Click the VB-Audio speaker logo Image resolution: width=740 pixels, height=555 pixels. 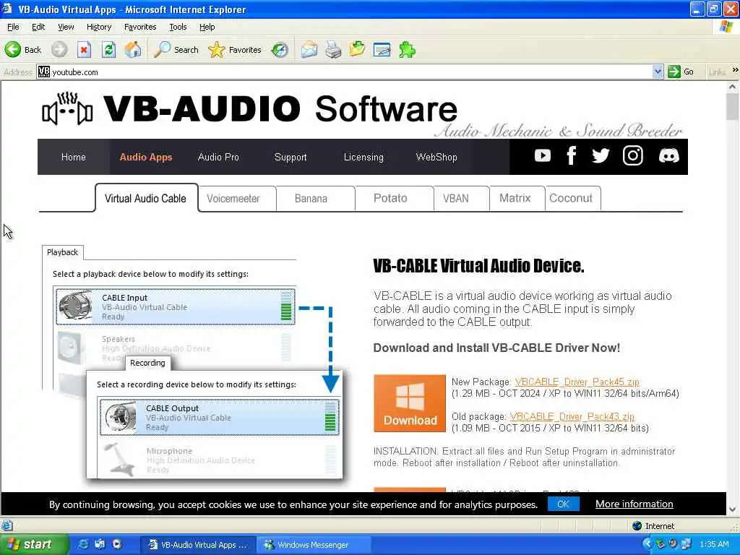click(67, 109)
